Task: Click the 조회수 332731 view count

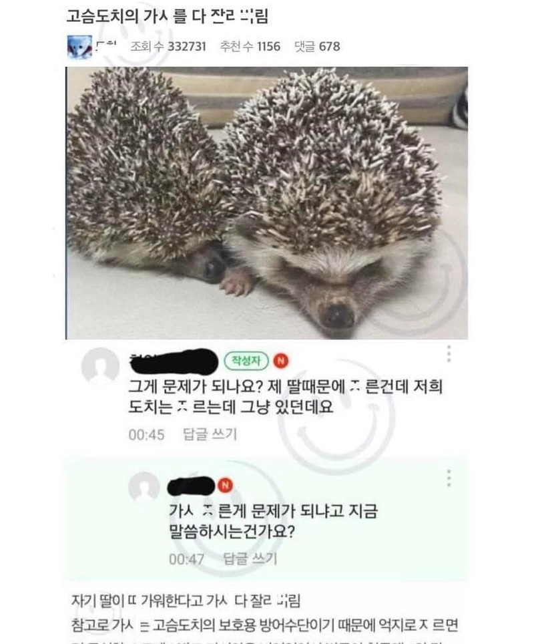Action: pyautogui.click(x=168, y=46)
